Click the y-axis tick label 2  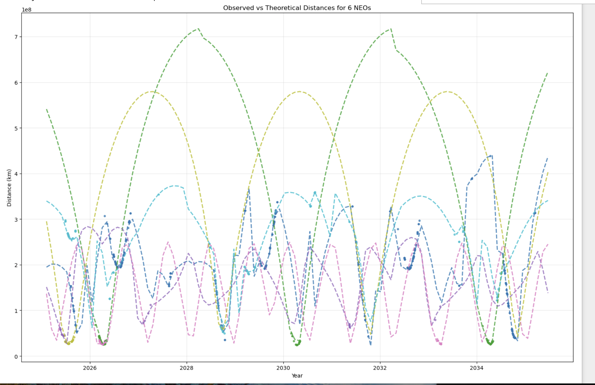(x=16, y=265)
